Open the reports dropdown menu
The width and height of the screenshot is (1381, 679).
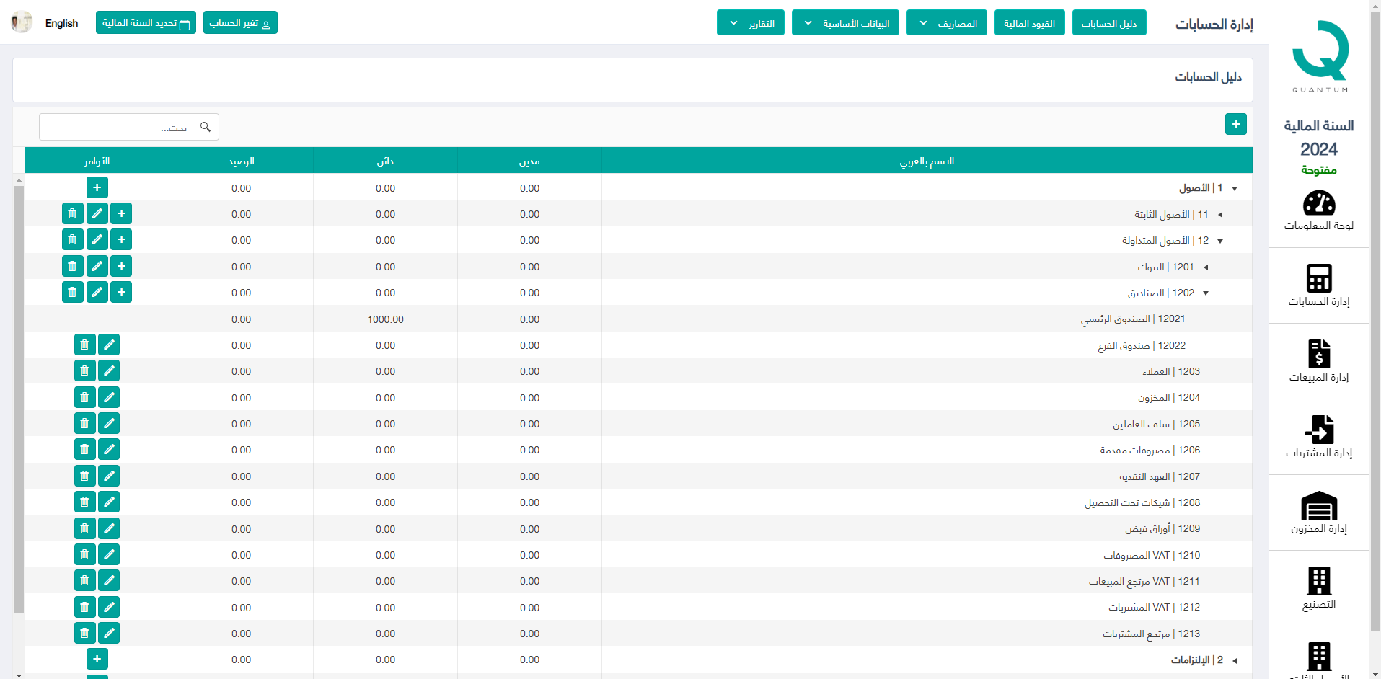point(750,23)
